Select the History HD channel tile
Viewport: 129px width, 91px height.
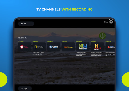click(x=97, y=47)
